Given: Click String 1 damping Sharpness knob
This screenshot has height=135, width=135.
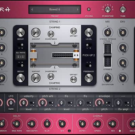Looking at the screenshot, I should 51,34.
